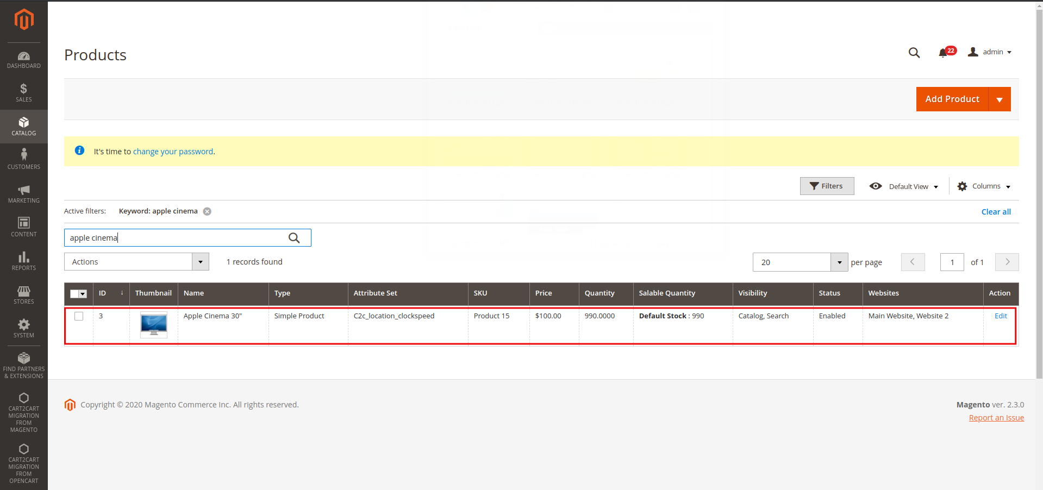The height and width of the screenshot is (490, 1043).
Task: Open the Columns dropdown
Action: coord(991,186)
